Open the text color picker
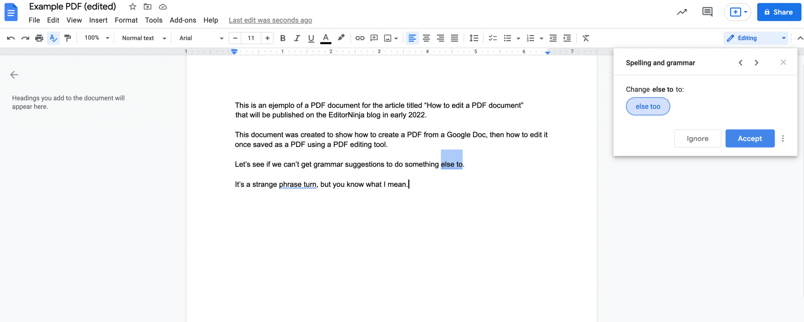The height and width of the screenshot is (322, 804). tap(325, 38)
